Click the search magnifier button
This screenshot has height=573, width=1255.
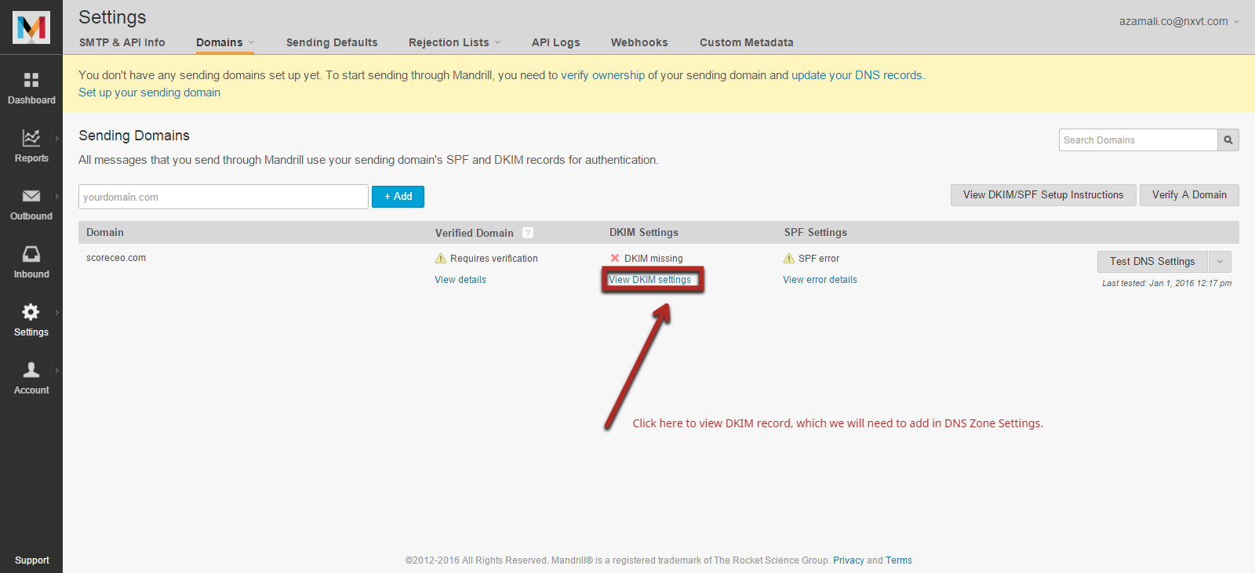(x=1228, y=140)
